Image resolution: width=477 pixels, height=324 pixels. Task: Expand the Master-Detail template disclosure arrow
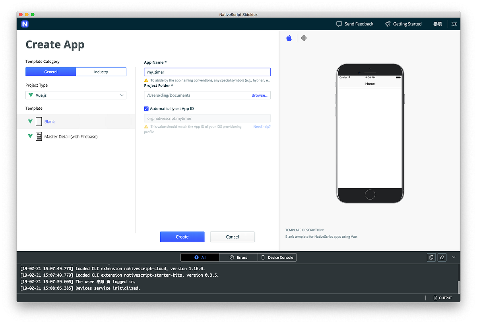(31, 136)
